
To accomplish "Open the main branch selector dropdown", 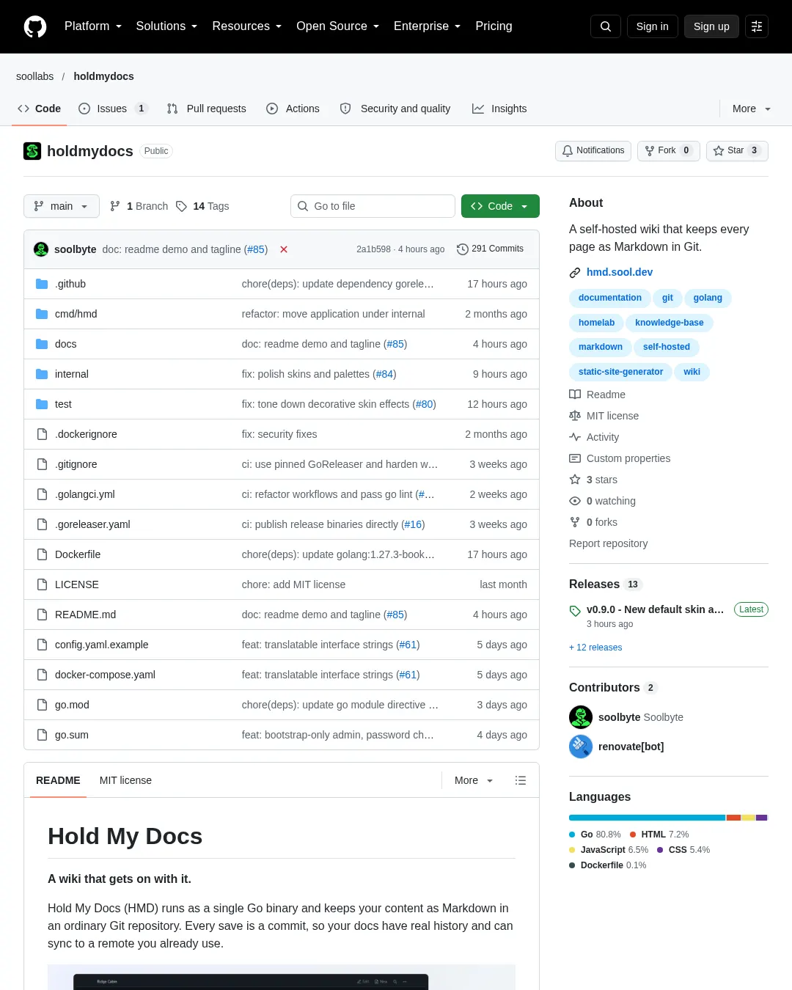I will click(61, 206).
